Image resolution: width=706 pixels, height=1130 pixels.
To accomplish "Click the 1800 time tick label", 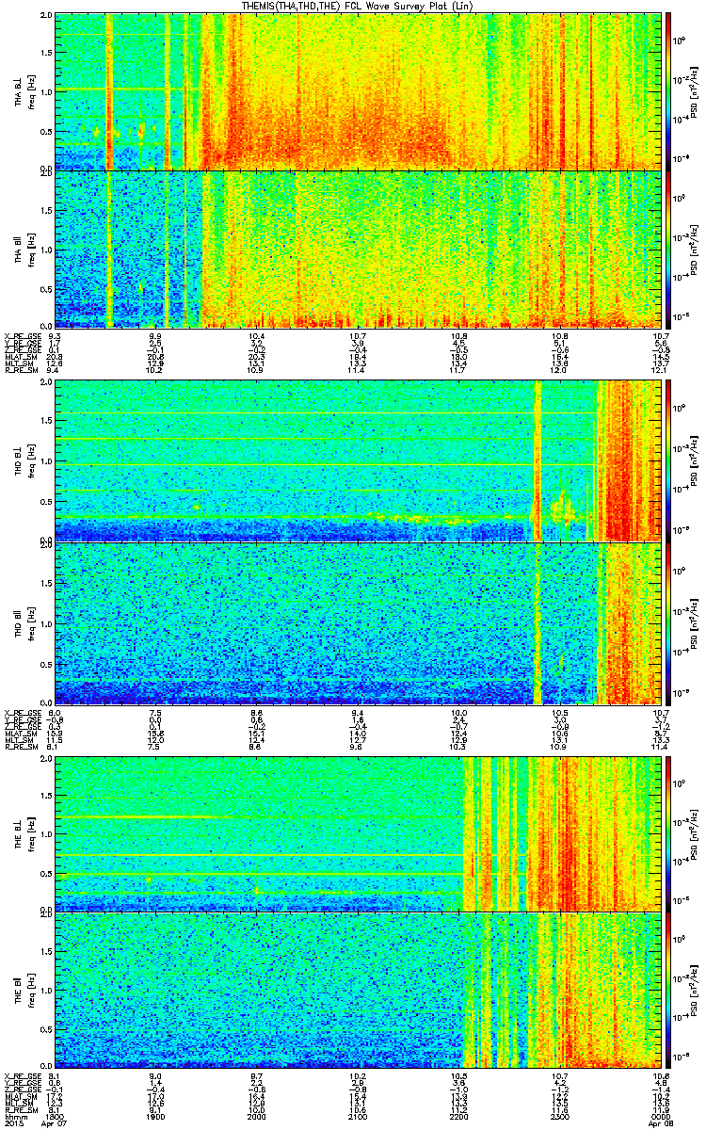I will tap(56, 1116).
